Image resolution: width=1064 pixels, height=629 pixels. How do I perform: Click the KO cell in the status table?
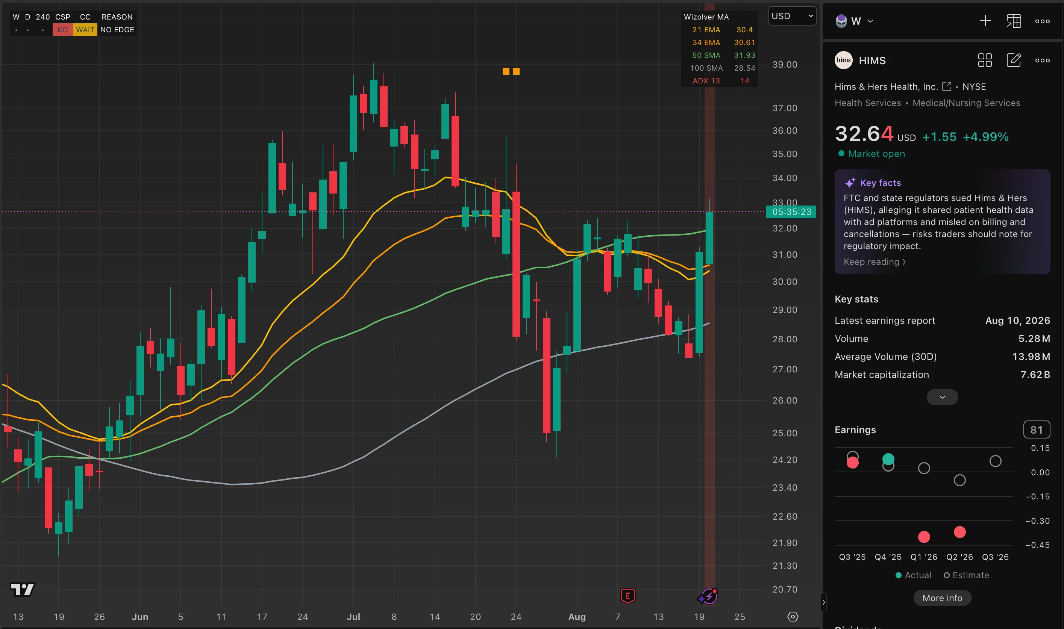pos(62,30)
